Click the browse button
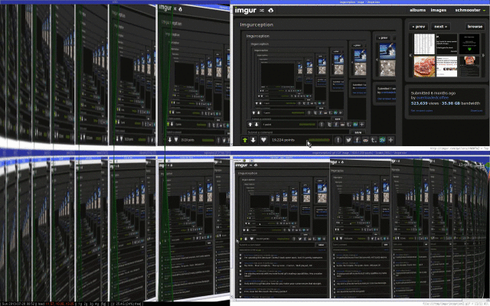Viewport: 490px width, 306px height. (475, 27)
